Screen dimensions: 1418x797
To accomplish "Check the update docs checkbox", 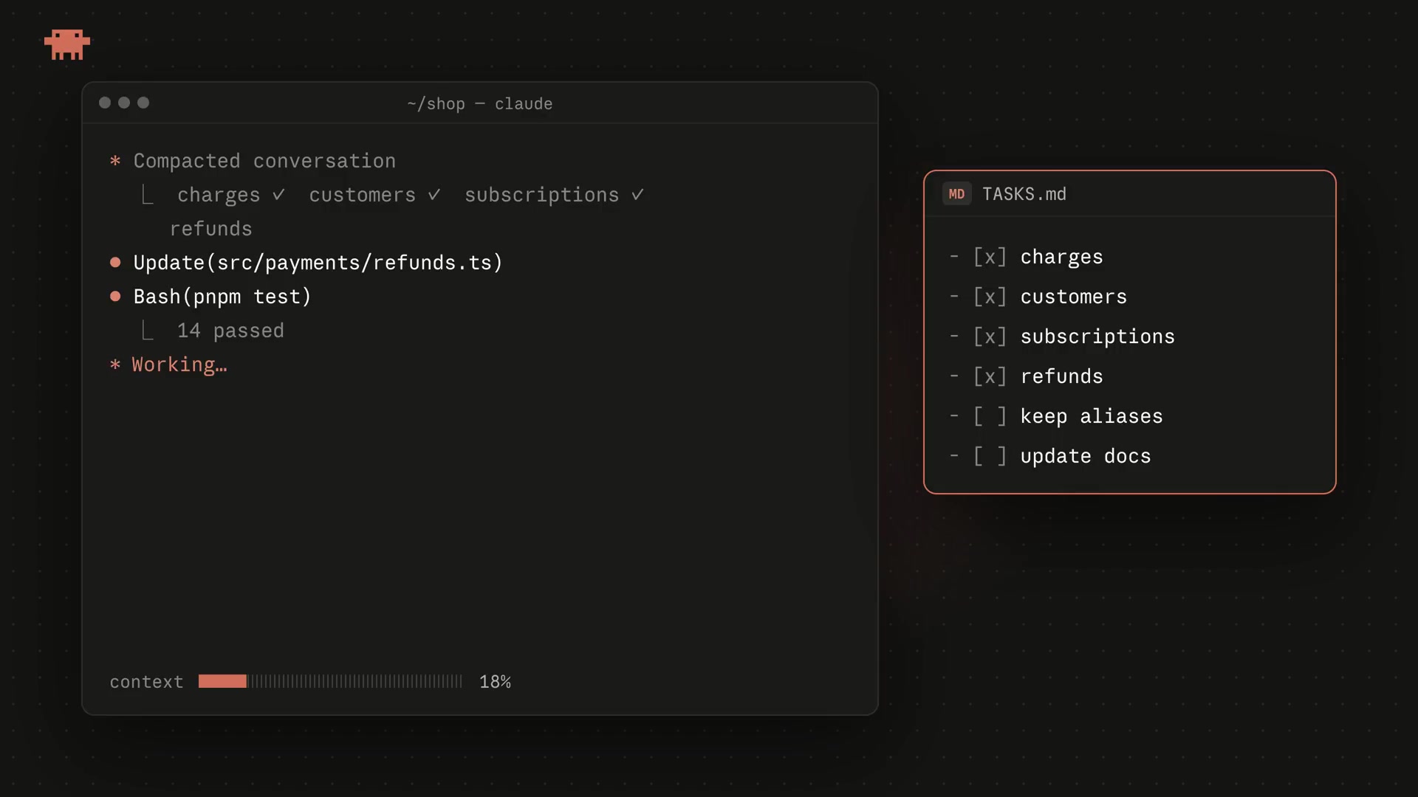I will 990,456.
